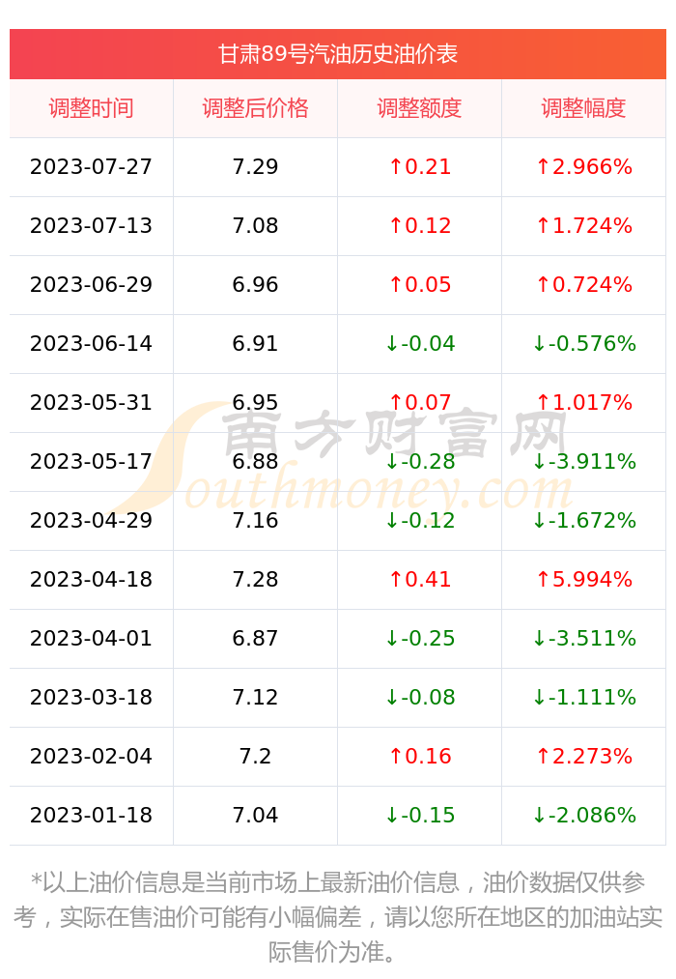Select the price 6.87 cell
This screenshot has height=979, width=676.
[x=255, y=638]
